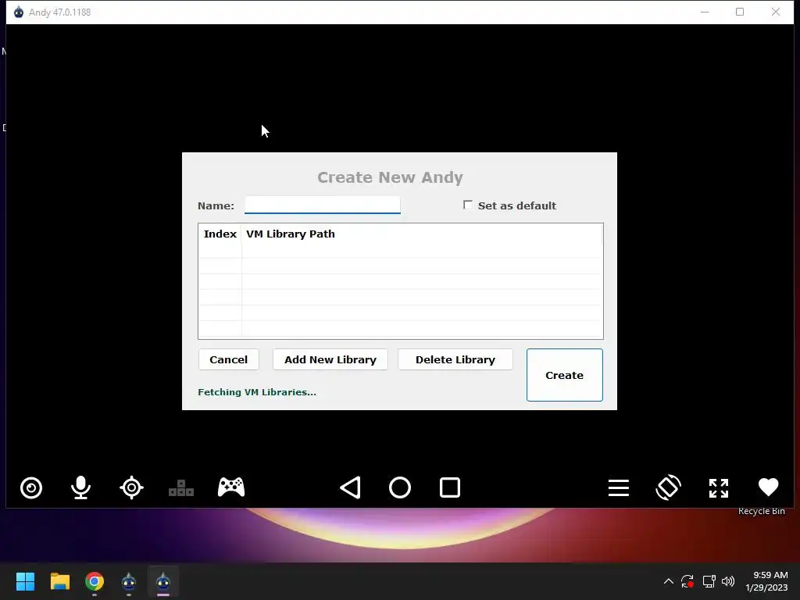Click the camera target icon in Andy toolbar
This screenshot has width=800, height=600.
(31, 487)
